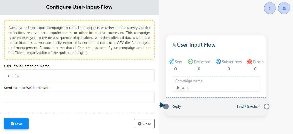
Task: Click the Delivered count value
Action: coord(199,69)
